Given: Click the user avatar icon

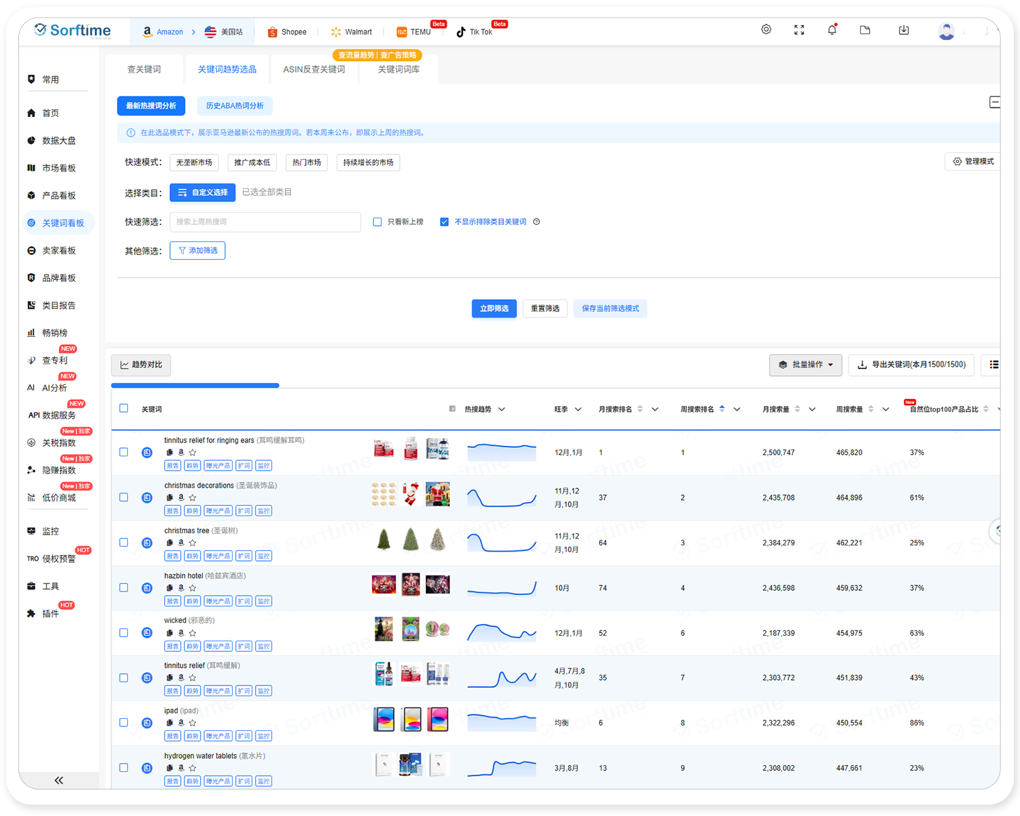Looking at the screenshot, I should [x=946, y=31].
